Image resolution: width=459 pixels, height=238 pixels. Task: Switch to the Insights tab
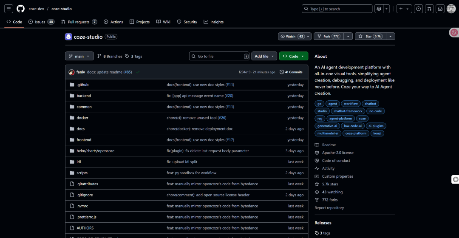point(213,22)
